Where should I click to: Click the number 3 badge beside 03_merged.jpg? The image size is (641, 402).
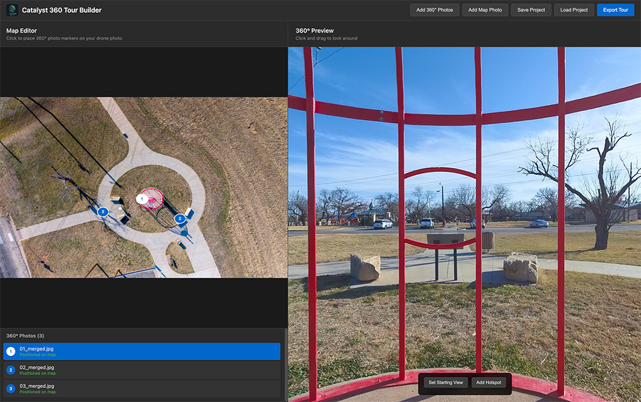pos(11,389)
